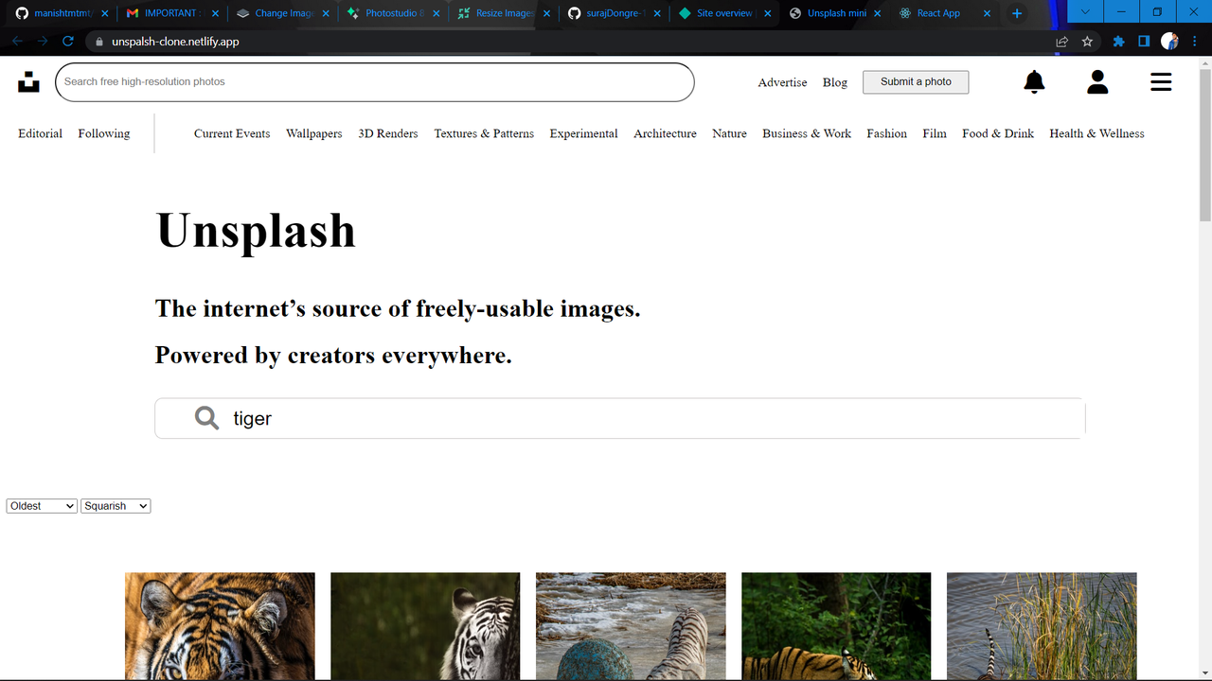This screenshot has height=681, width=1212.
Task: Open the hamburger menu icon
Action: click(1161, 82)
